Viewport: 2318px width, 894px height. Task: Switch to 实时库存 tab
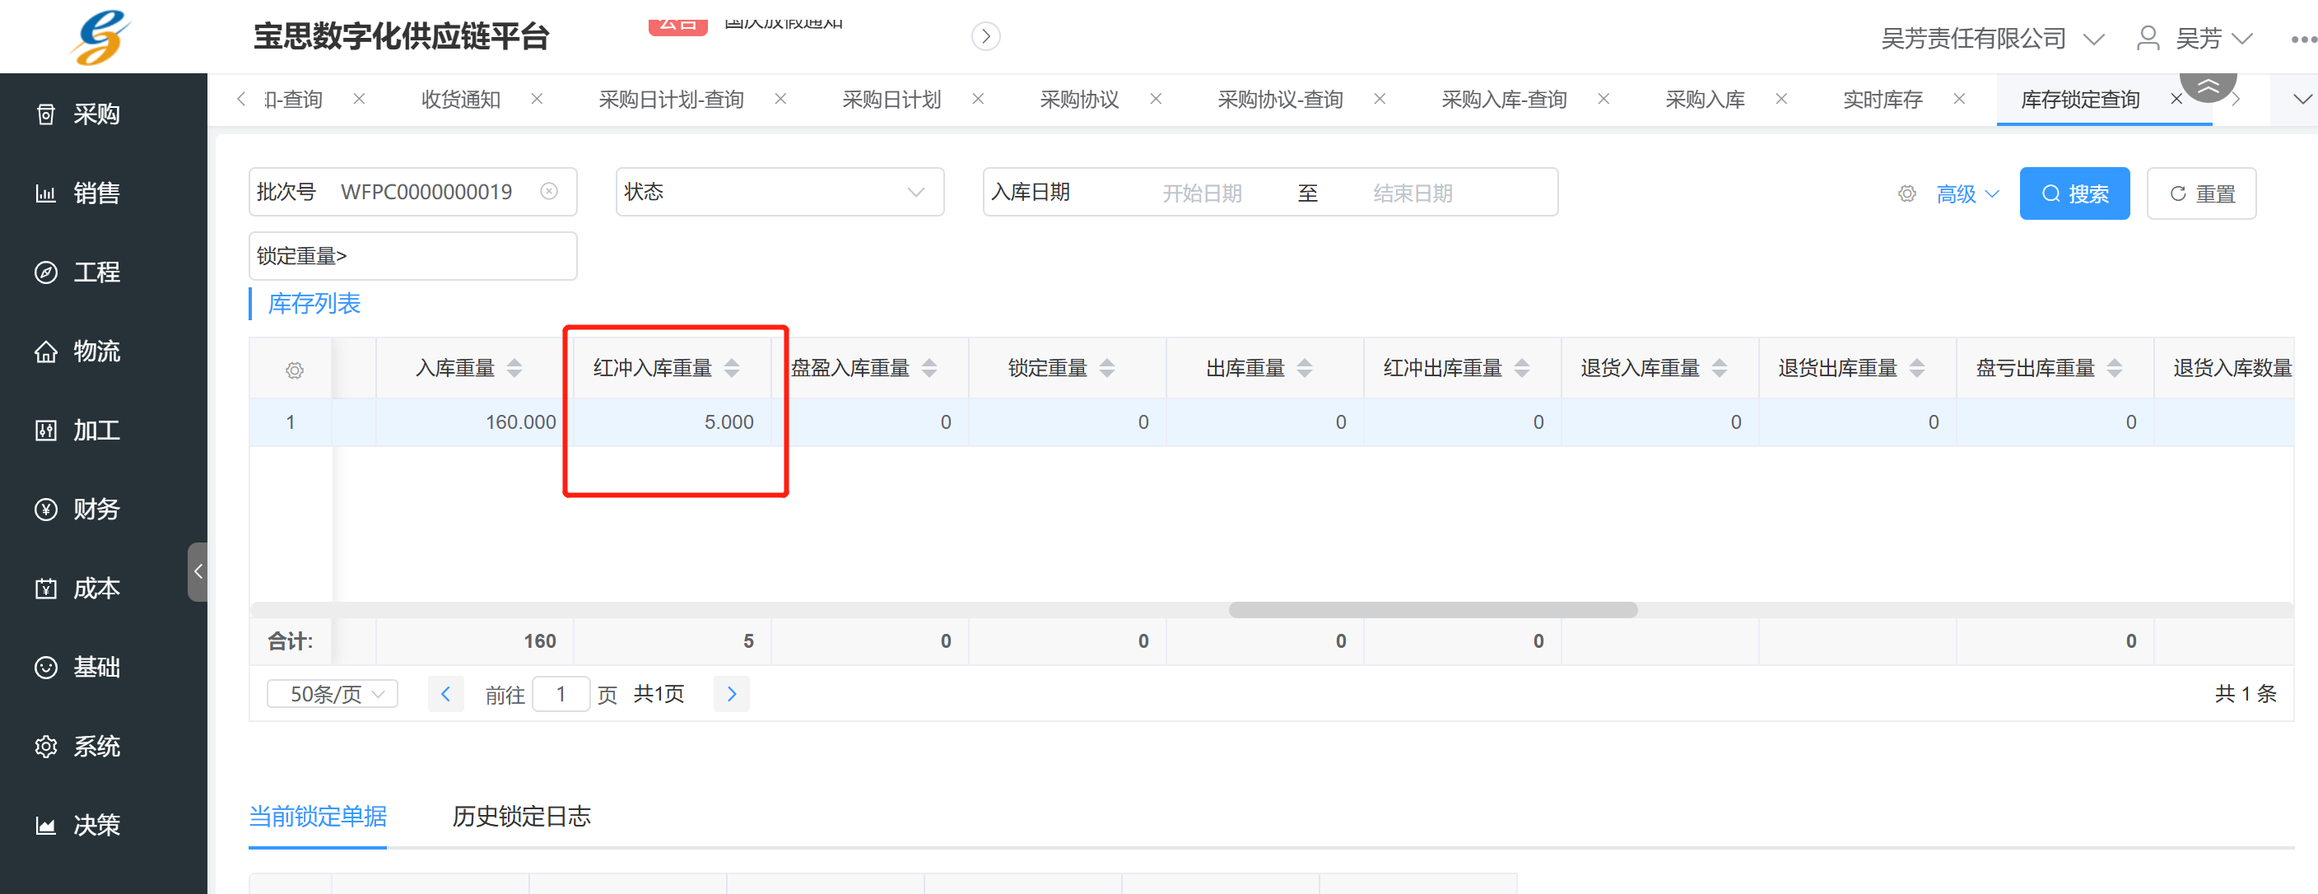tap(1883, 99)
